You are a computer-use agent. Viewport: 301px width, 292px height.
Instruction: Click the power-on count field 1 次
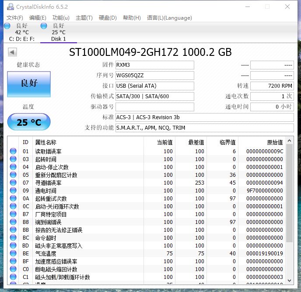point(272,96)
